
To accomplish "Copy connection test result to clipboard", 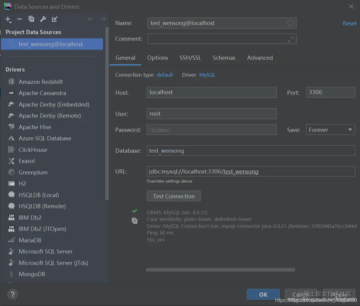I will [135, 221].
